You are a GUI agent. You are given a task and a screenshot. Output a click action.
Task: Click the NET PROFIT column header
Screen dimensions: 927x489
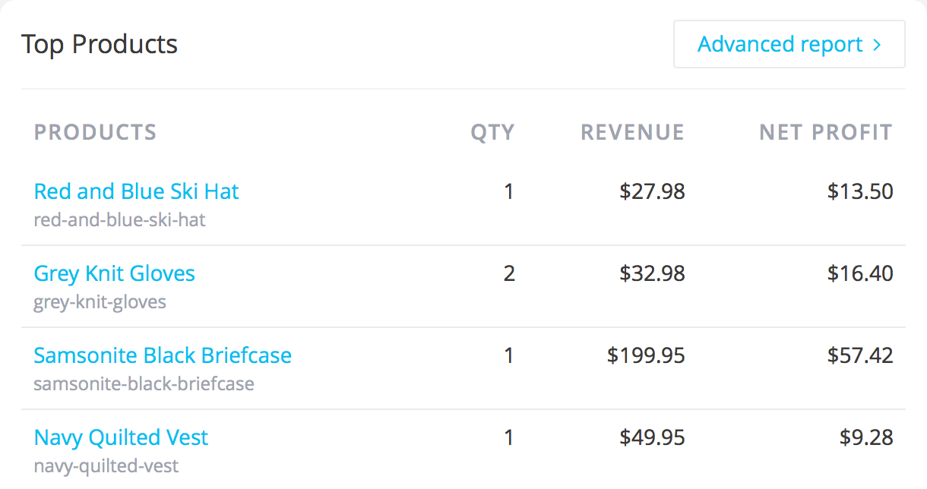point(826,132)
